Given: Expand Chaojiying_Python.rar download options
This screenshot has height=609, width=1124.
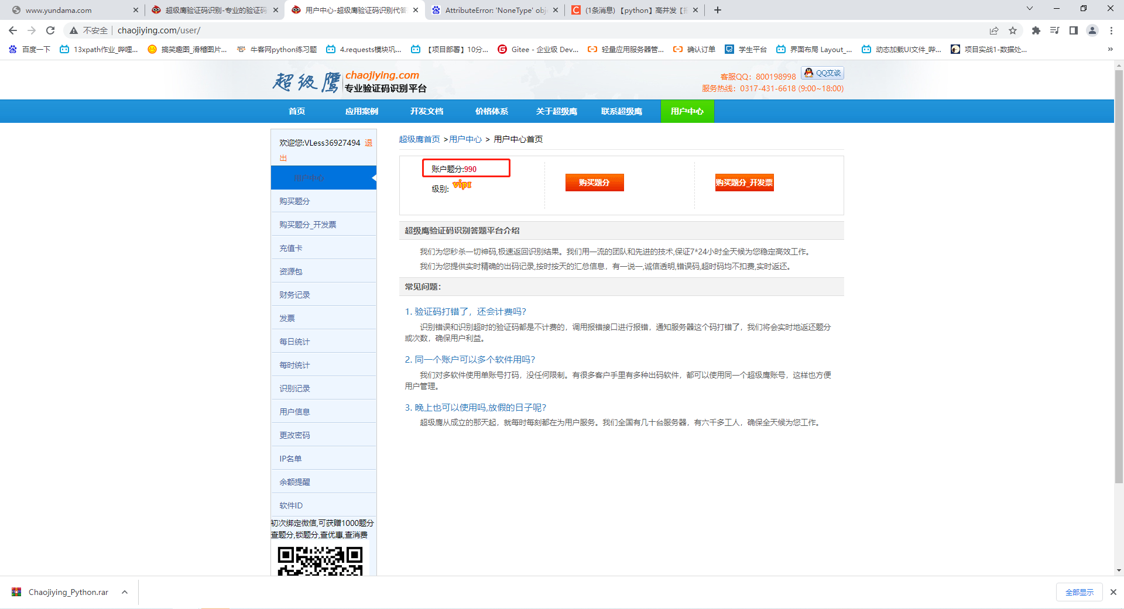Looking at the screenshot, I should click(125, 592).
